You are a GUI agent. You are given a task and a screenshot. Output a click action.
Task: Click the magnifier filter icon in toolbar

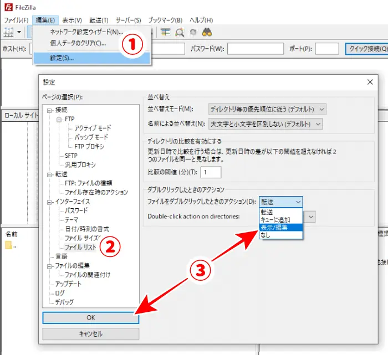tap(180, 32)
